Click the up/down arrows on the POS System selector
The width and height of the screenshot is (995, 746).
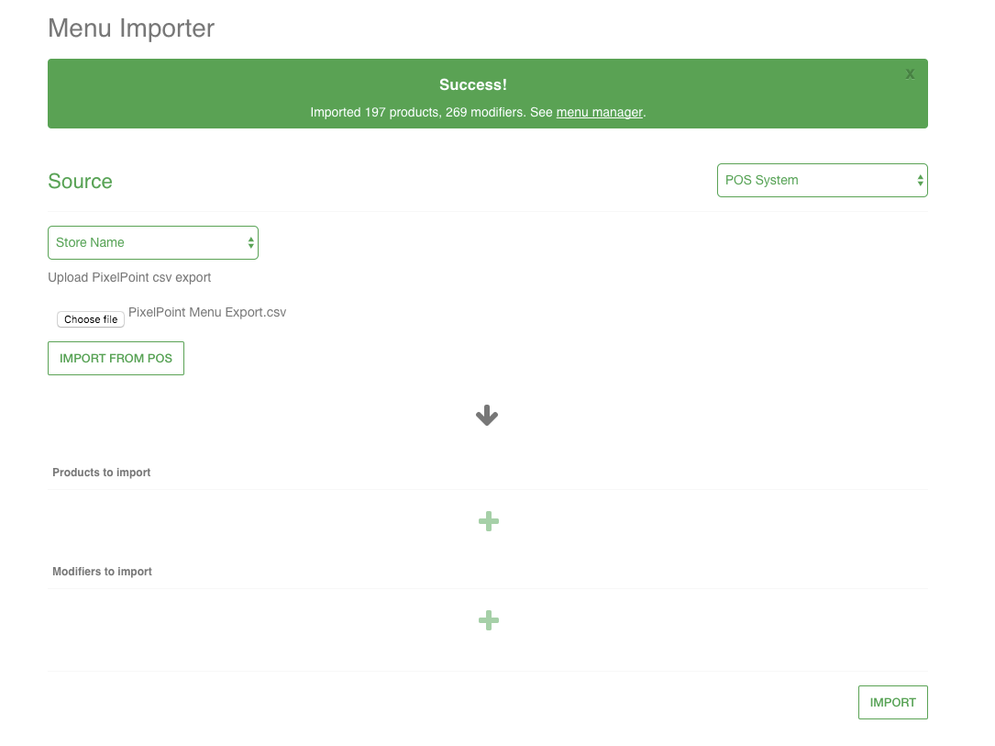pos(920,181)
